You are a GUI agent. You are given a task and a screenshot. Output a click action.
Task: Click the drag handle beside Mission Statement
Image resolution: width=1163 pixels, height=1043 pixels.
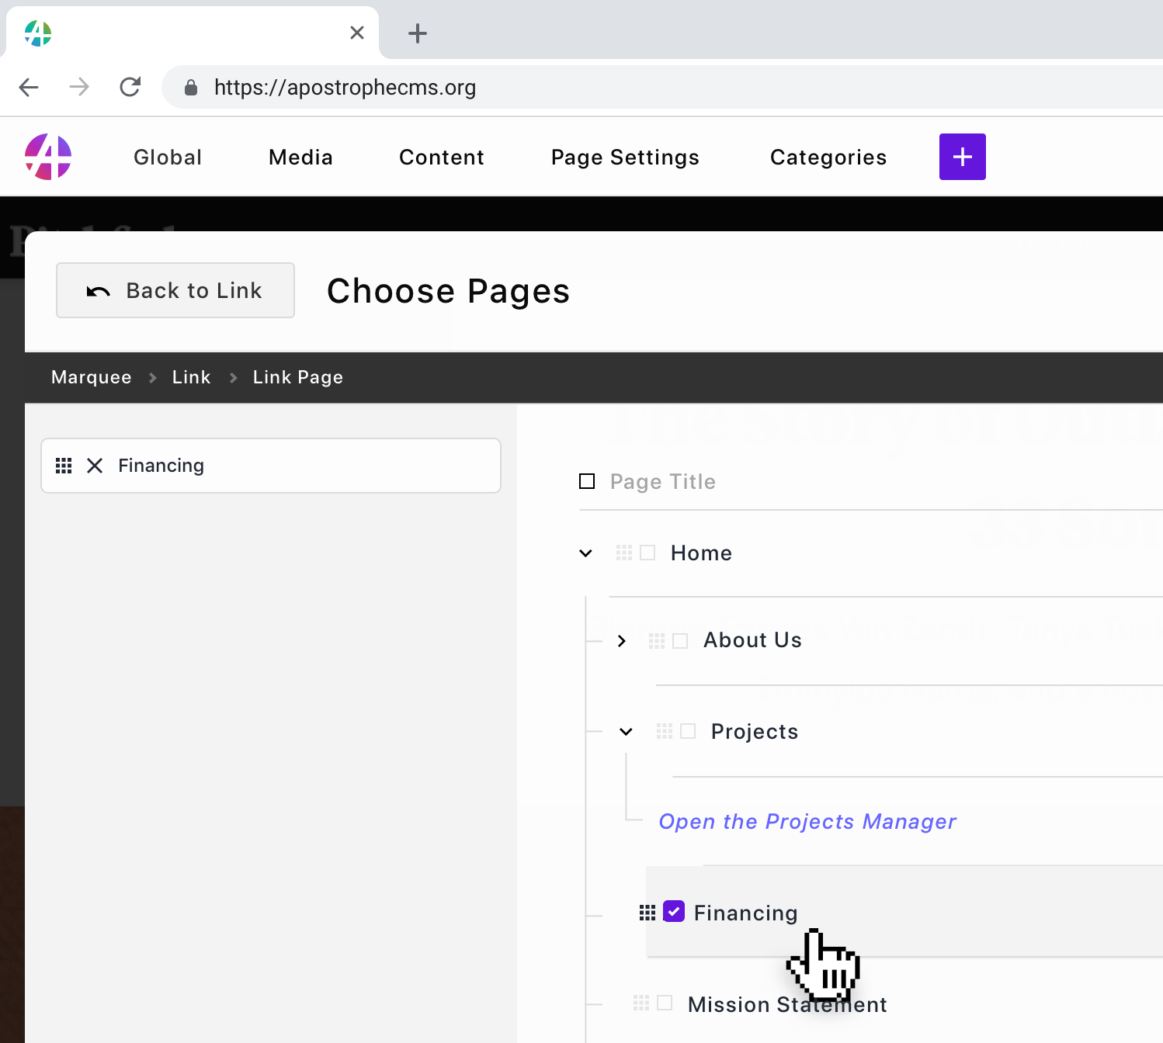pos(640,1003)
